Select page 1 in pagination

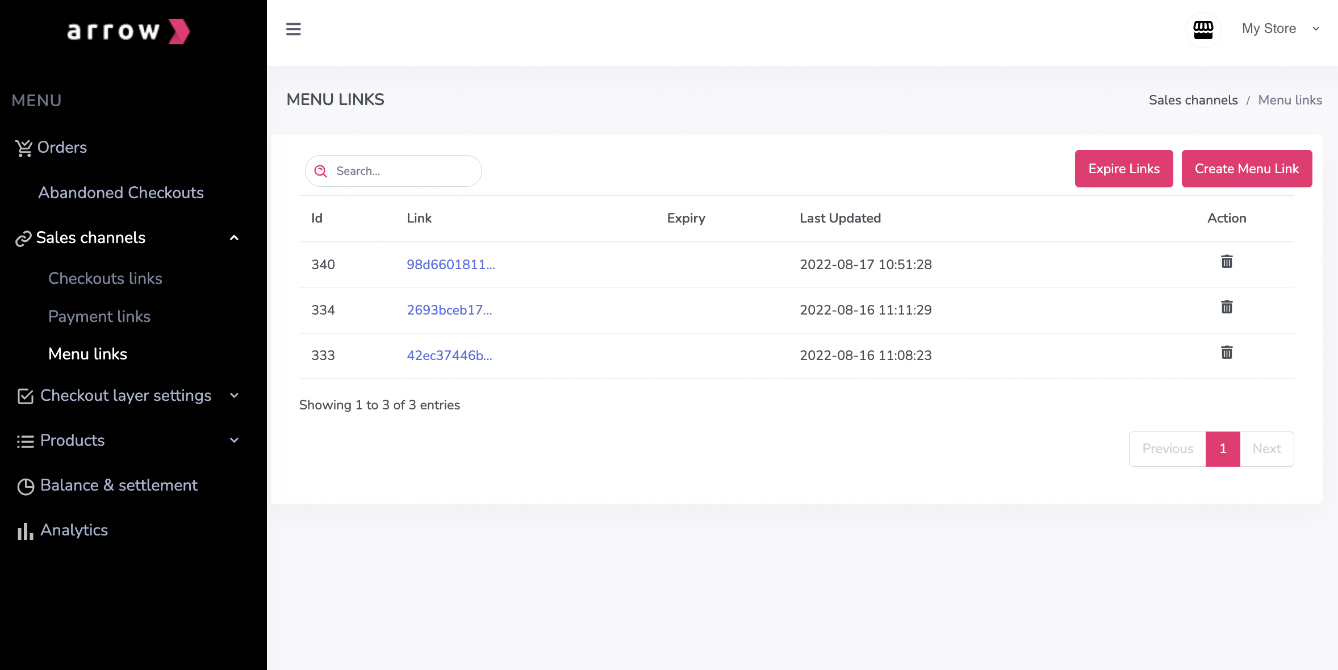tap(1223, 449)
